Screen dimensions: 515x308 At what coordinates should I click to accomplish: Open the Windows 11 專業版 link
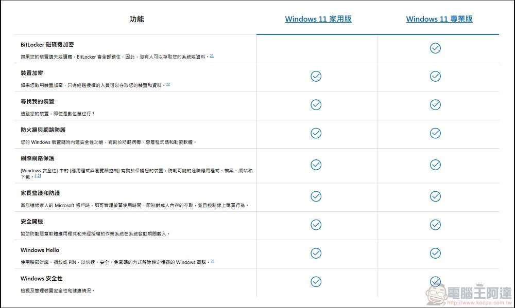click(x=439, y=19)
